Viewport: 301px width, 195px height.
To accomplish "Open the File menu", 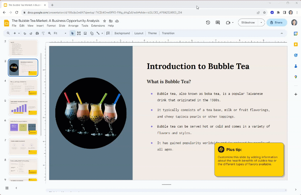I will point(14,26).
